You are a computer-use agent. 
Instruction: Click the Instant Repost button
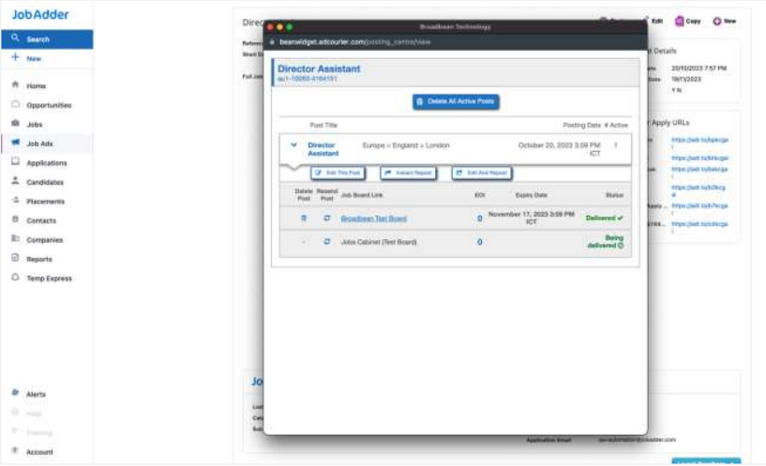(408, 173)
